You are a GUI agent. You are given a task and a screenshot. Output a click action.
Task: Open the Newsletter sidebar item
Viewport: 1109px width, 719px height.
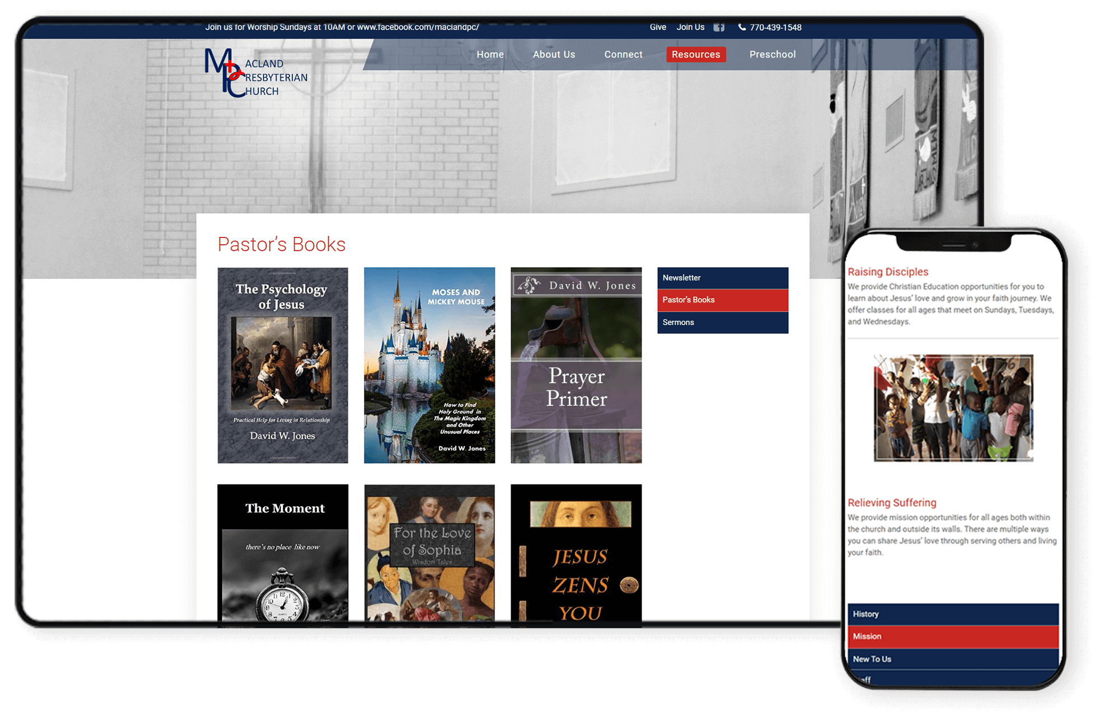(x=722, y=278)
